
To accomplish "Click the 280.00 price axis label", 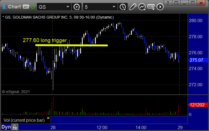I will pyautogui.click(x=196, y=21).
